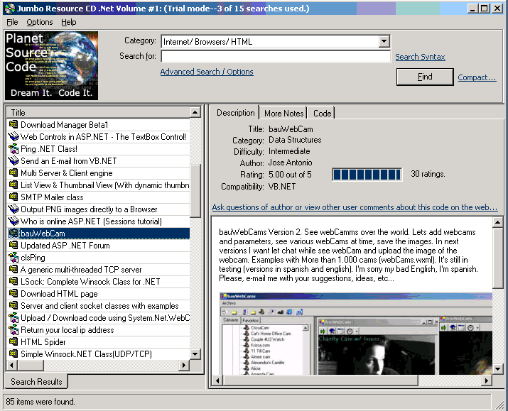
Task: Click icon beside Output PNG images entry
Action: (13, 209)
